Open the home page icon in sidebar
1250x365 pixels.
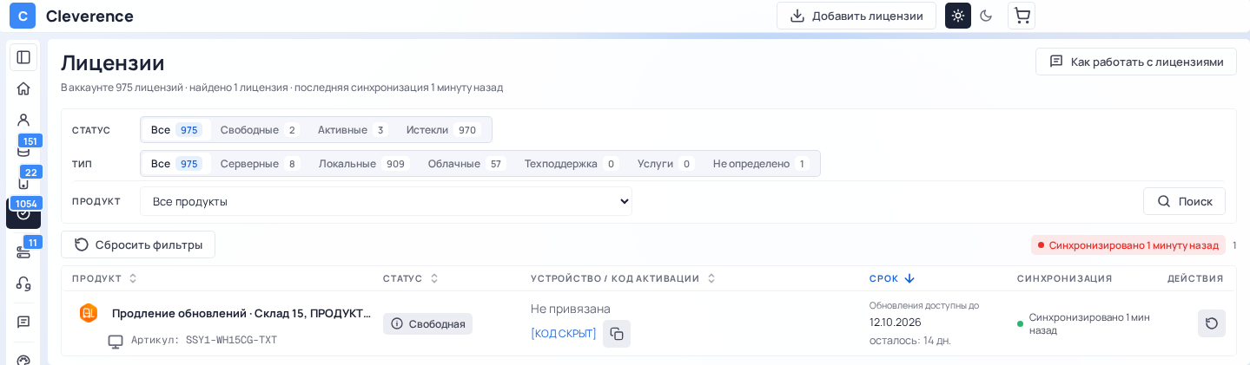(x=23, y=88)
